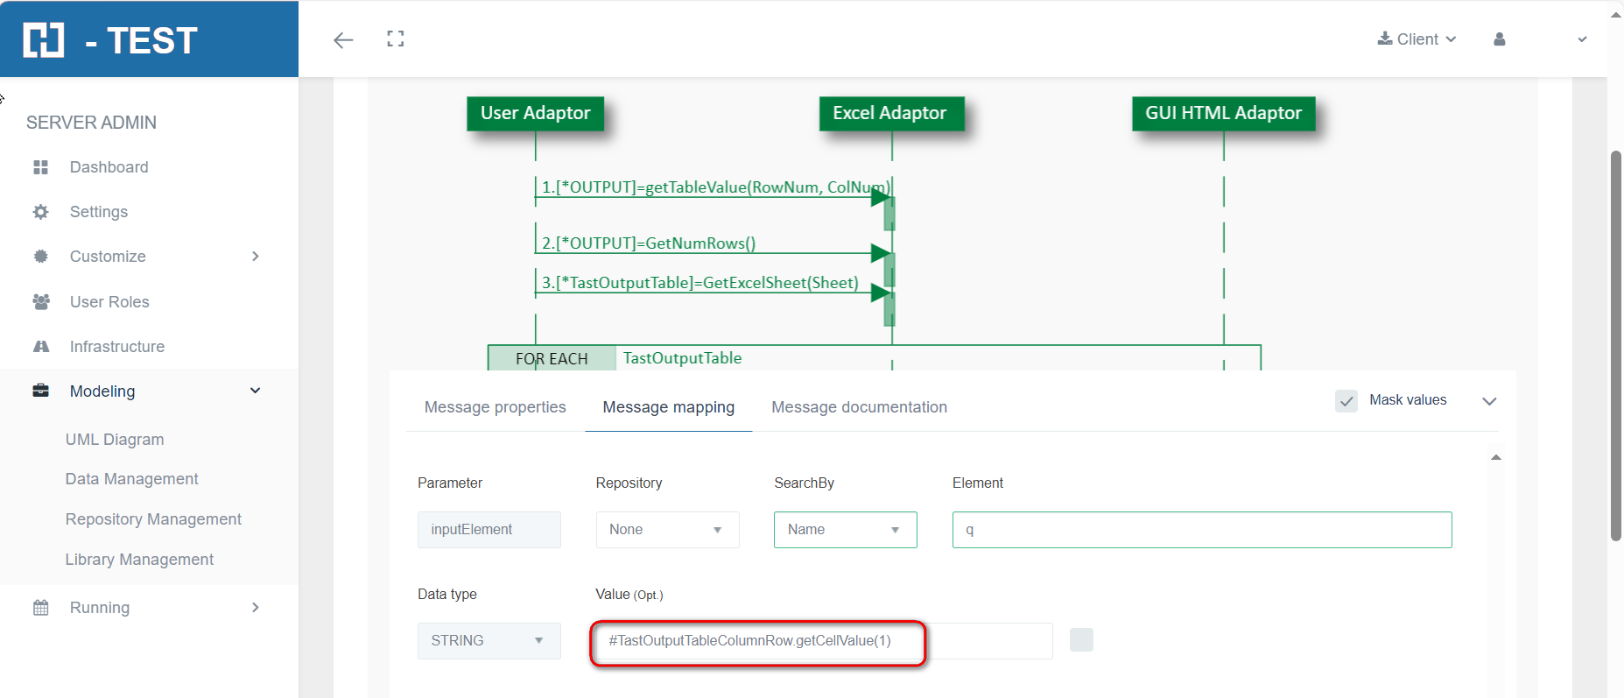
Task: Toggle fullscreen view icon
Action: pos(396,39)
